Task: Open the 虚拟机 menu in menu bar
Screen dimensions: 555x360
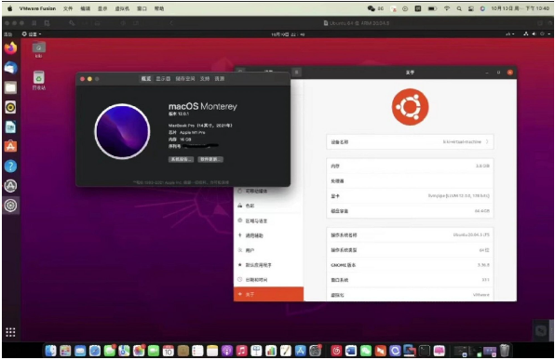Action: click(122, 8)
